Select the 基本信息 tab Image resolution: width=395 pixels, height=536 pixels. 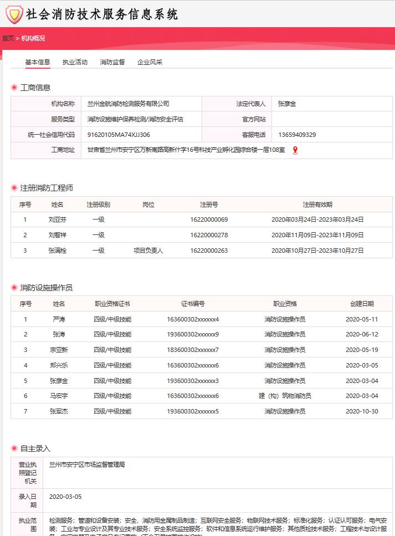point(38,62)
